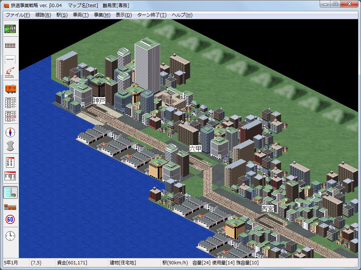The width and height of the screenshot is (361, 270).
Task: Click the clock icon in sidebar
Action: 10,236
